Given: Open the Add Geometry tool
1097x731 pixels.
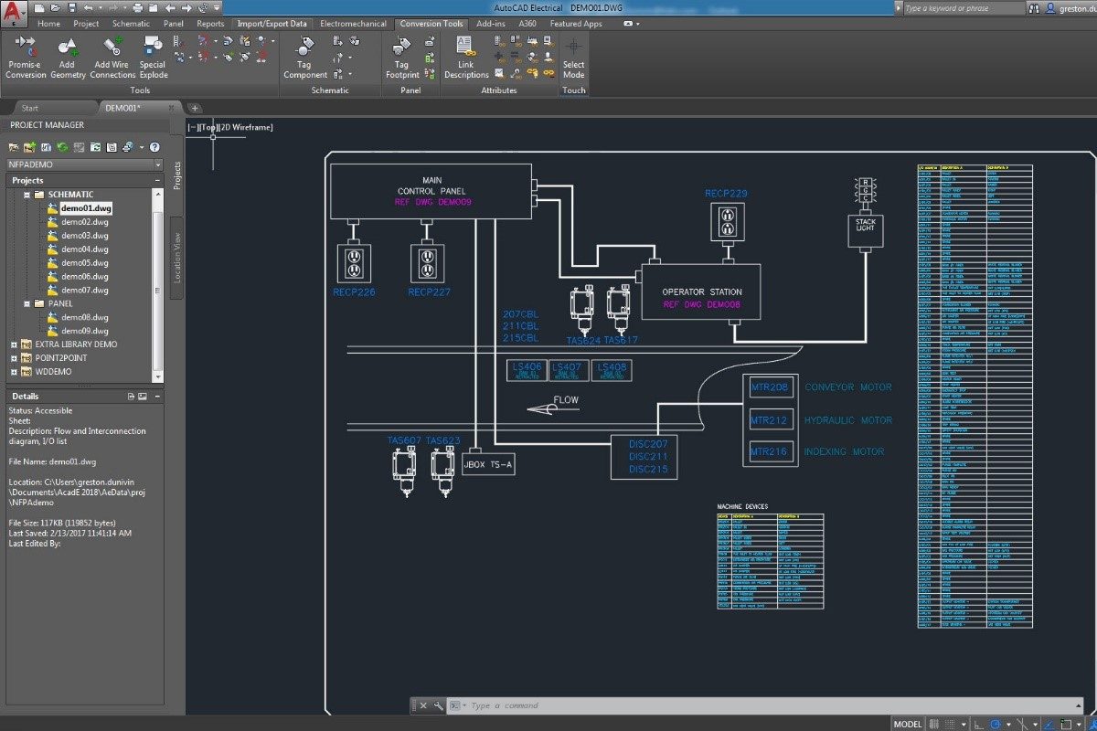Looking at the screenshot, I should click(x=68, y=55).
